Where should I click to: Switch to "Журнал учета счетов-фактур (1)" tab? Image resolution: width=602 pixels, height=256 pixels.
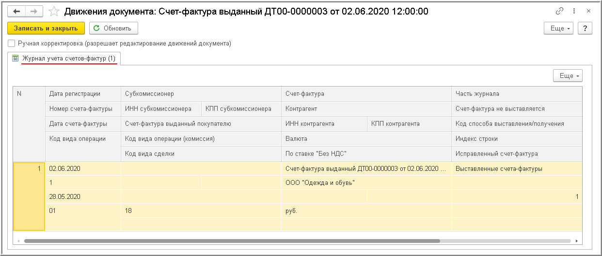pyautogui.click(x=69, y=59)
